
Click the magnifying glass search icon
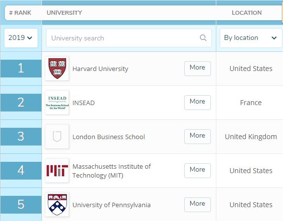pyautogui.click(x=203, y=38)
